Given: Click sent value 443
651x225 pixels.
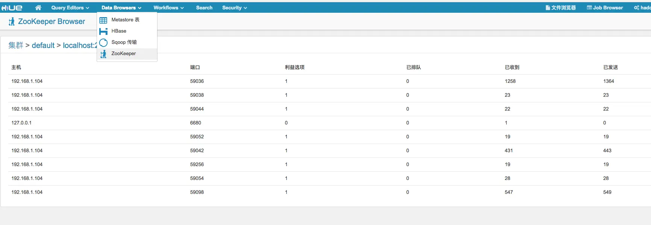Looking at the screenshot, I should [x=607, y=151].
